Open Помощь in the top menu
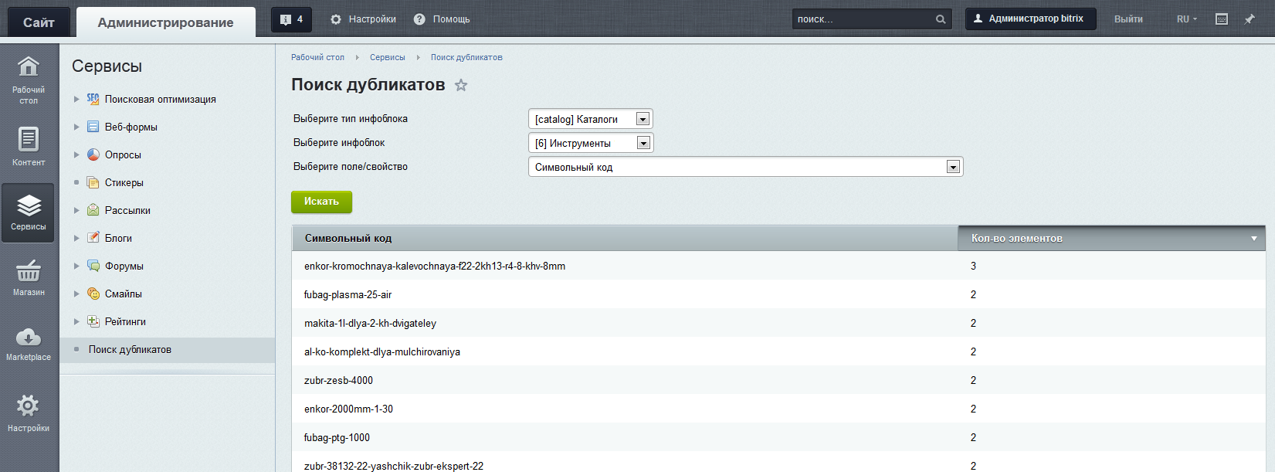Image resolution: width=1275 pixels, height=472 pixels. tap(442, 19)
